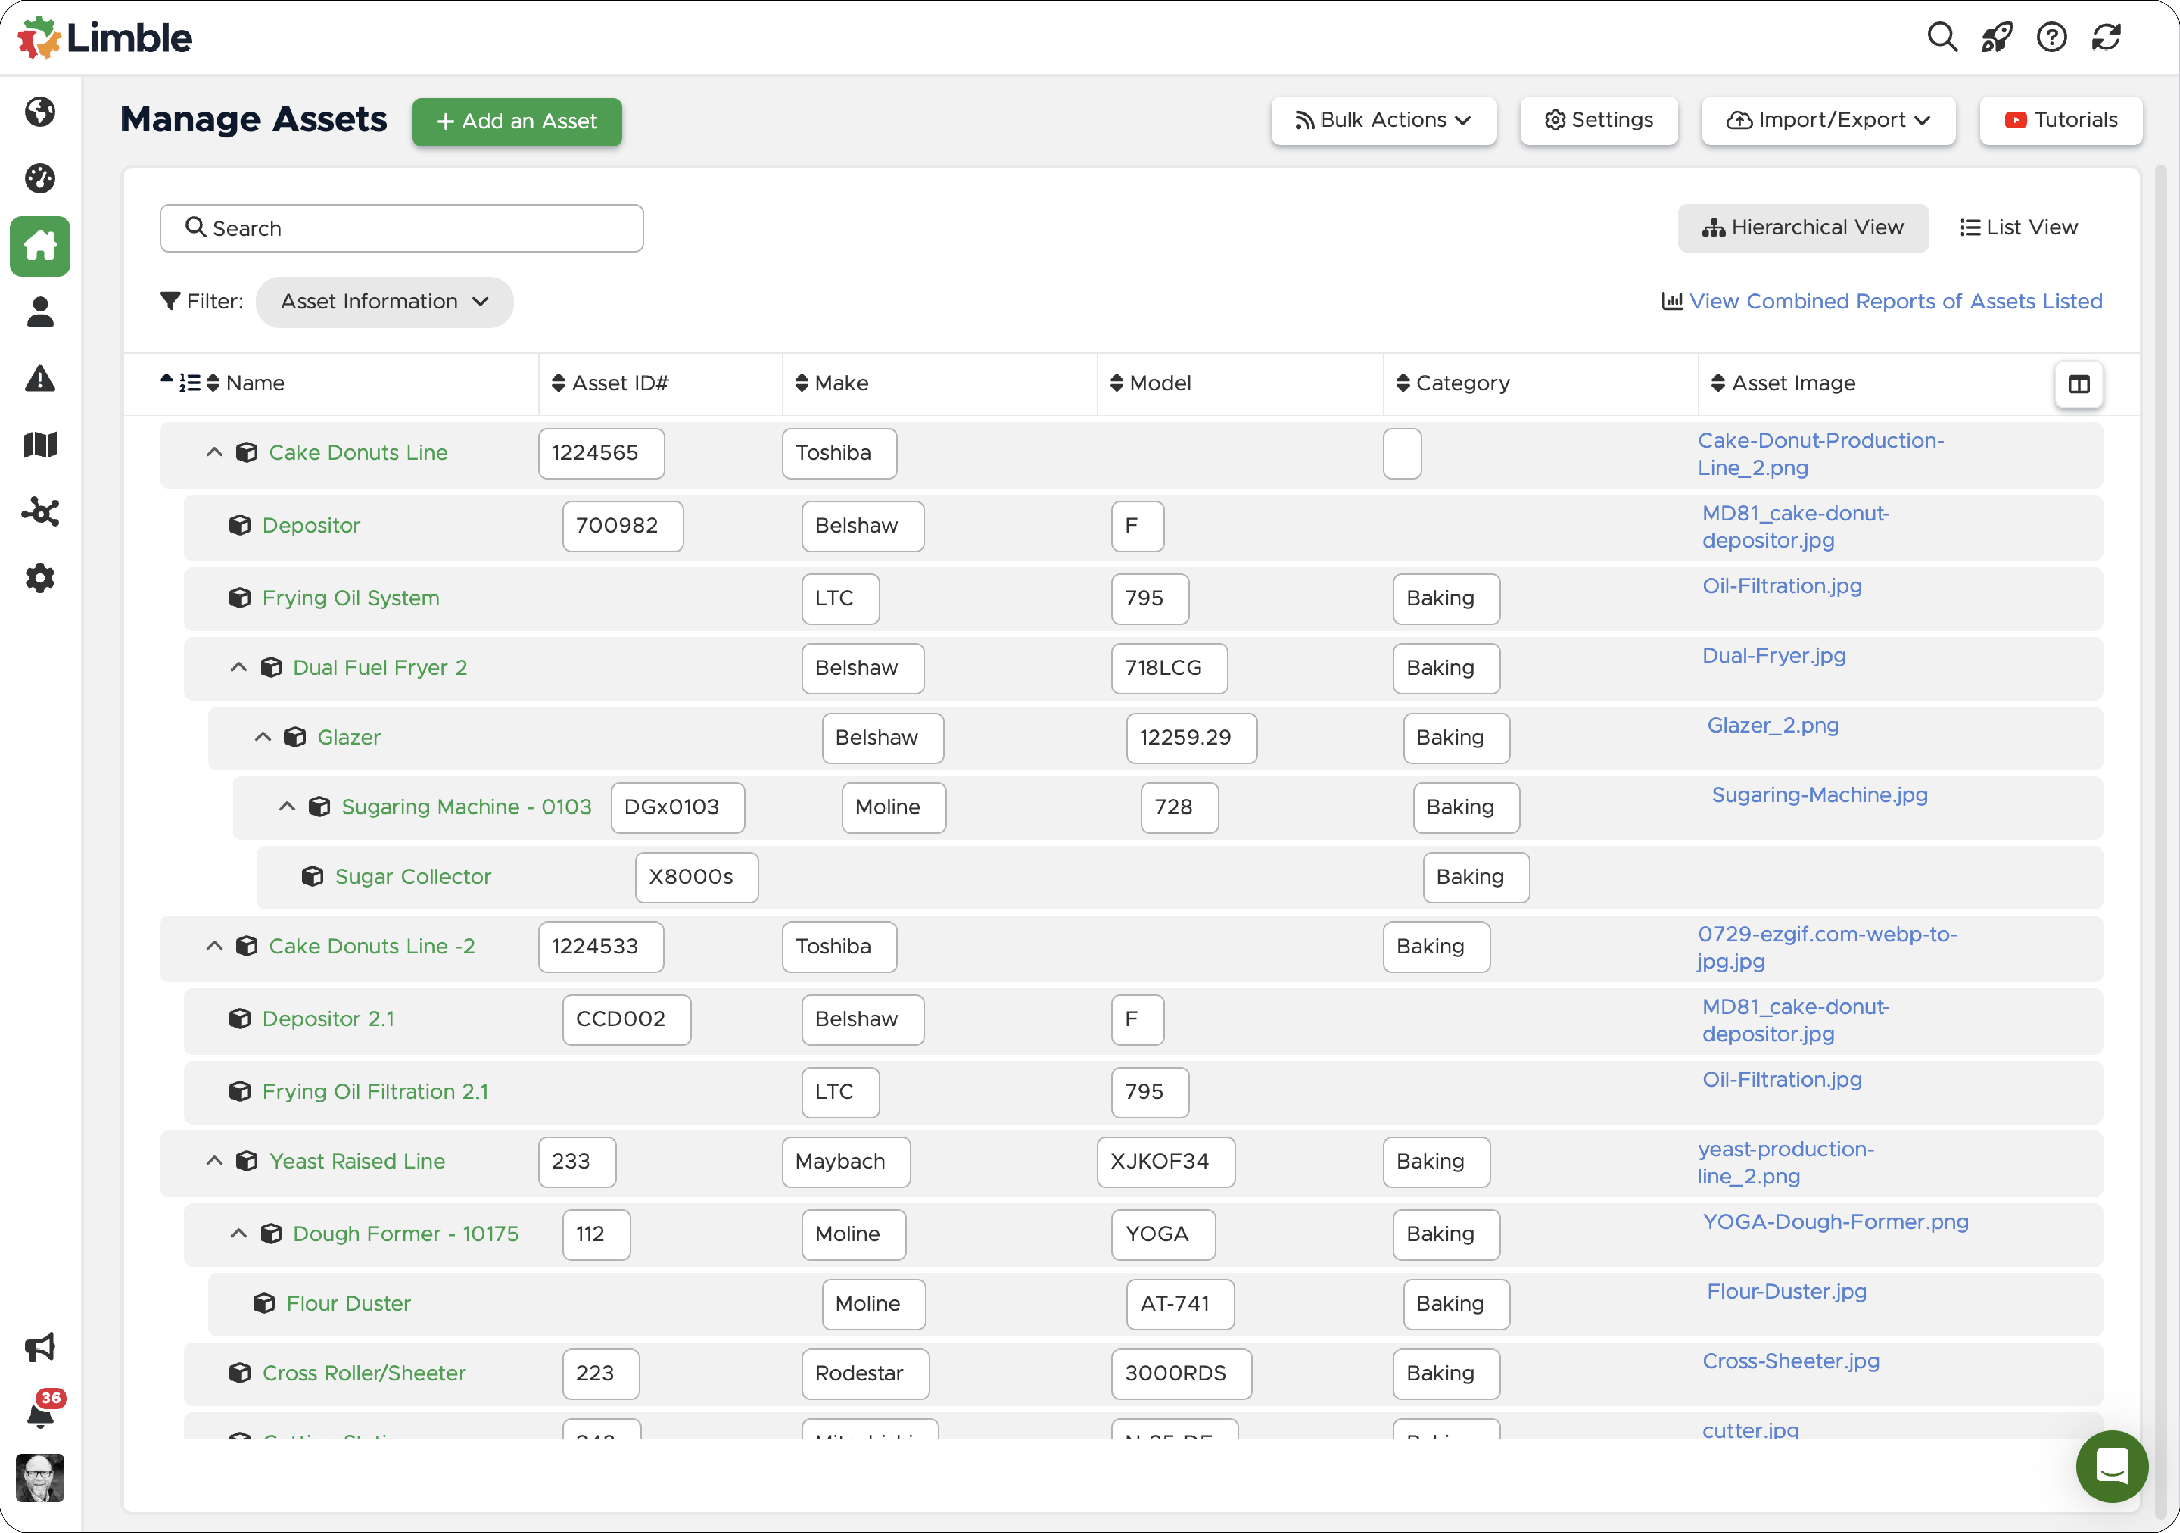This screenshot has width=2180, height=1533.
Task: Tick the empty category checkbox on Cake Donuts Line
Action: coord(1402,454)
